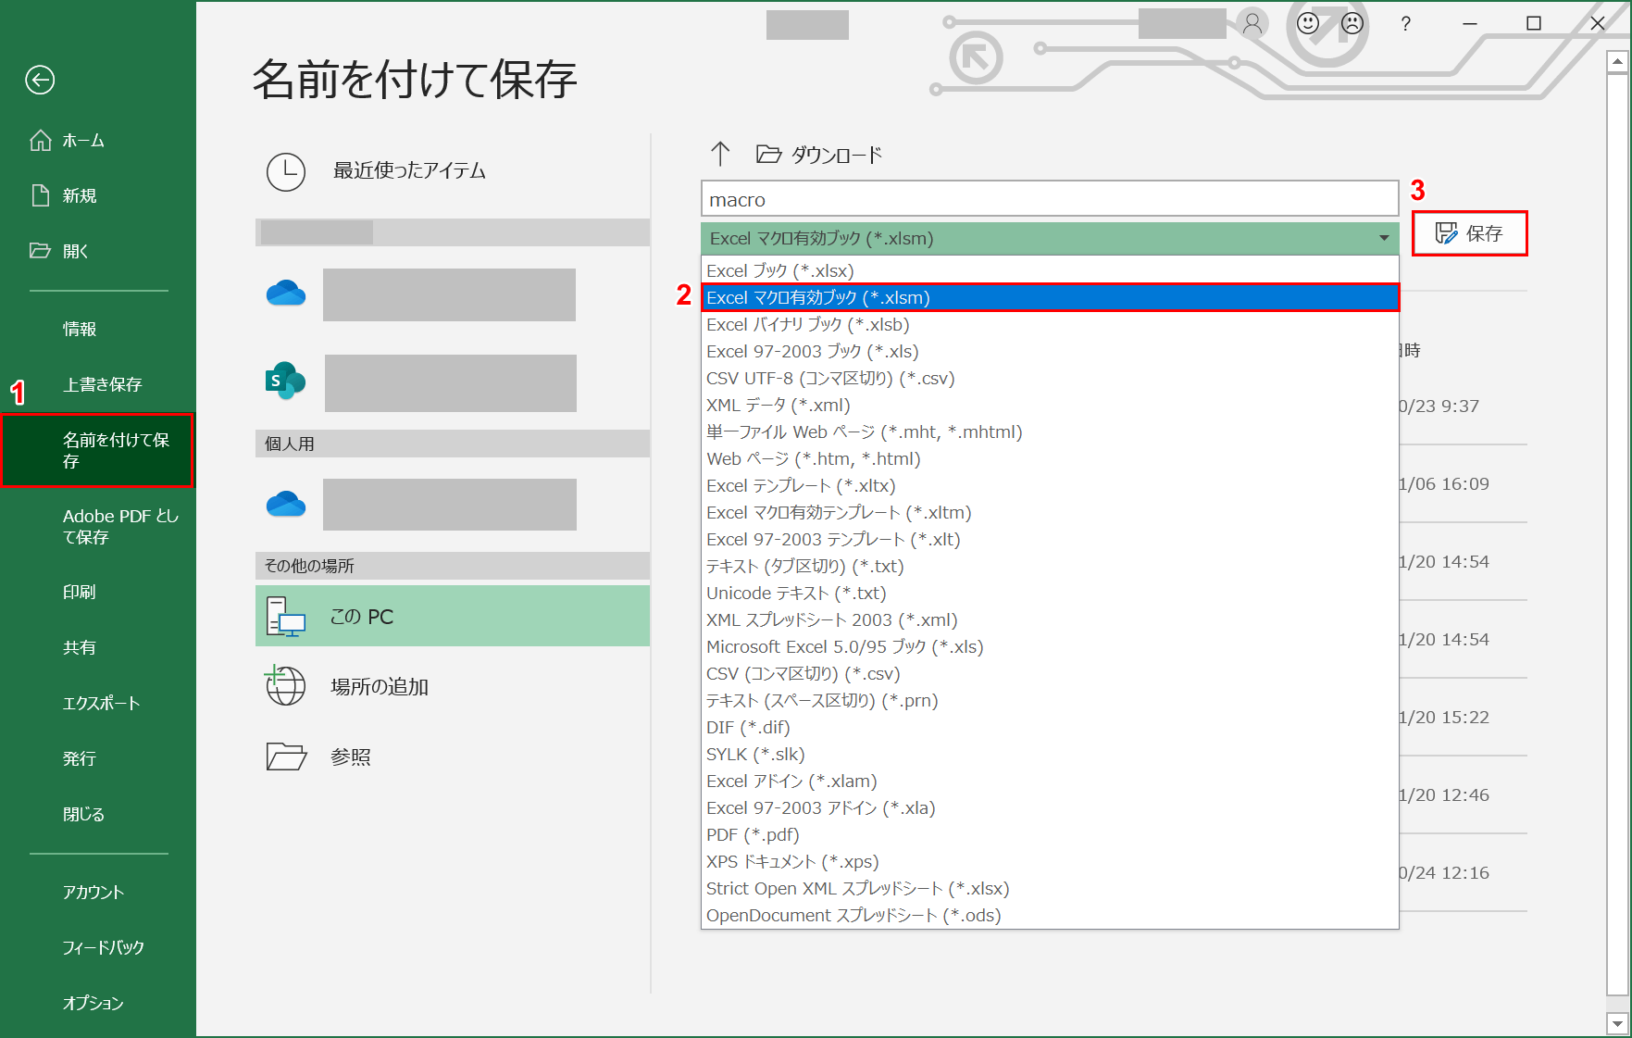Open the 発行 publish page
This screenshot has height=1038, width=1632.
pyautogui.click(x=98, y=758)
